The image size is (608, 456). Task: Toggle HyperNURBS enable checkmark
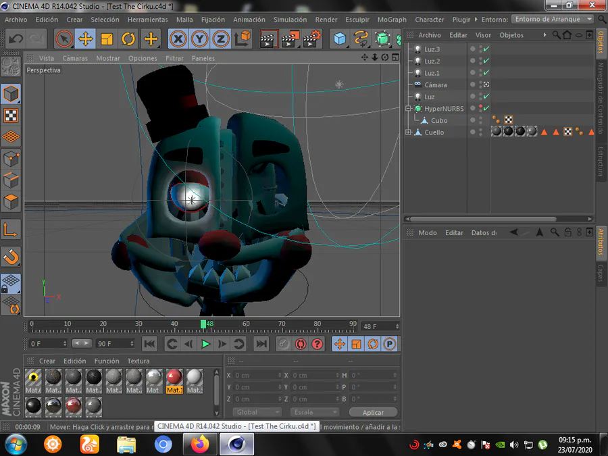[x=486, y=108]
